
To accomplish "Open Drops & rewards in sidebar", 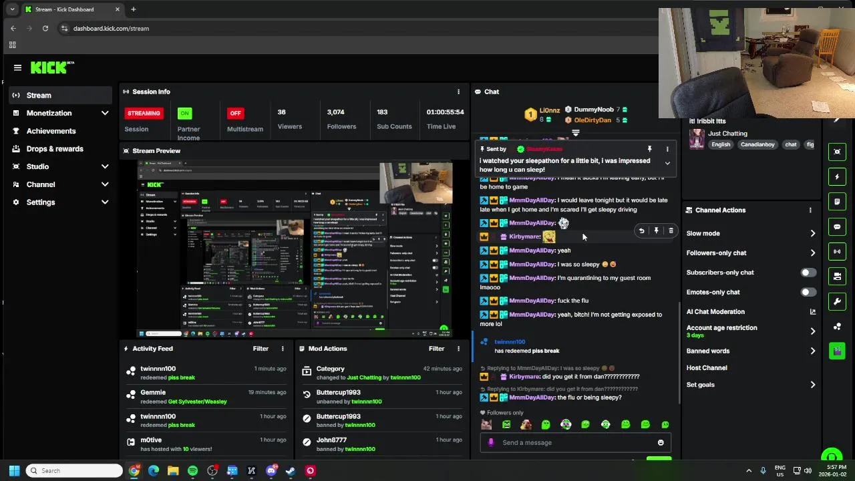I will click(60, 149).
